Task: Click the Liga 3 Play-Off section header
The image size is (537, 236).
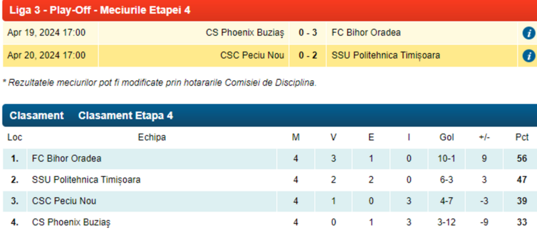Action: click(x=100, y=10)
